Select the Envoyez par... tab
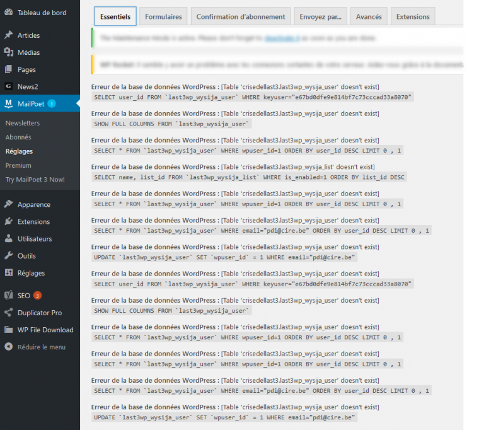The width and height of the screenshot is (479, 430). pos(320,16)
